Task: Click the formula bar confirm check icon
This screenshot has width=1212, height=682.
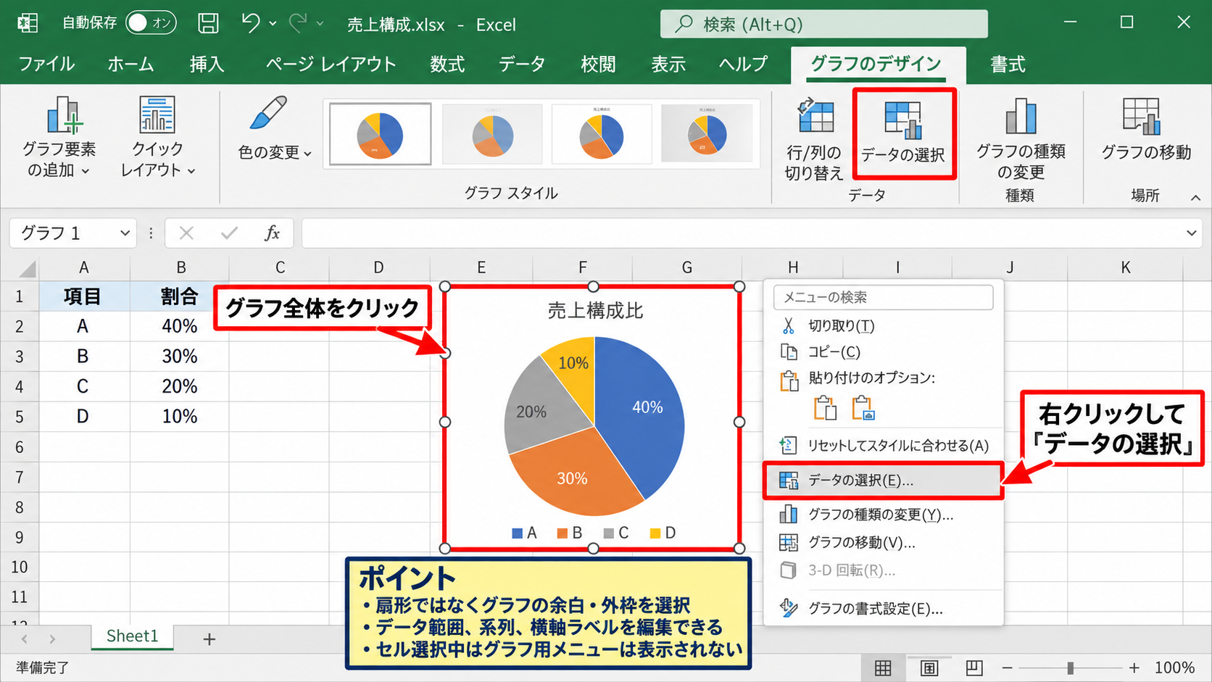Action: 229,233
